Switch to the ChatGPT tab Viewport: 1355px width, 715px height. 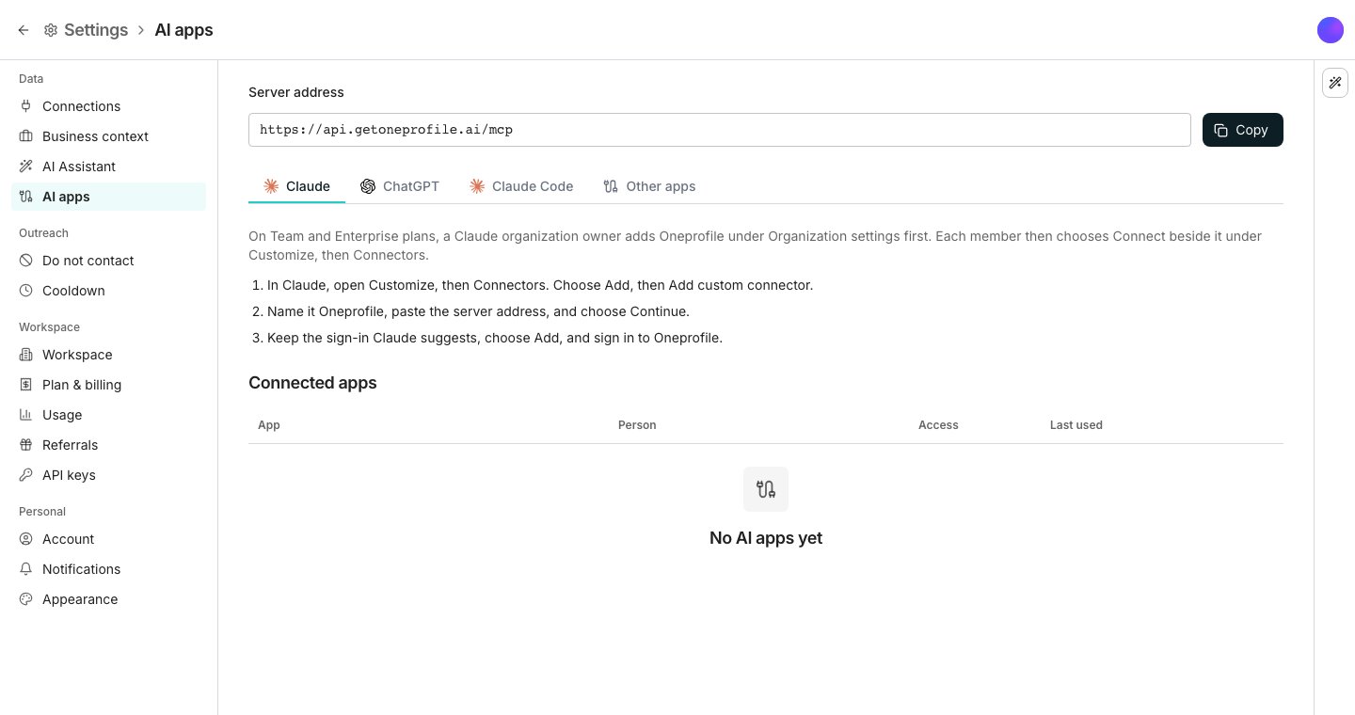pyautogui.click(x=400, y=186)
